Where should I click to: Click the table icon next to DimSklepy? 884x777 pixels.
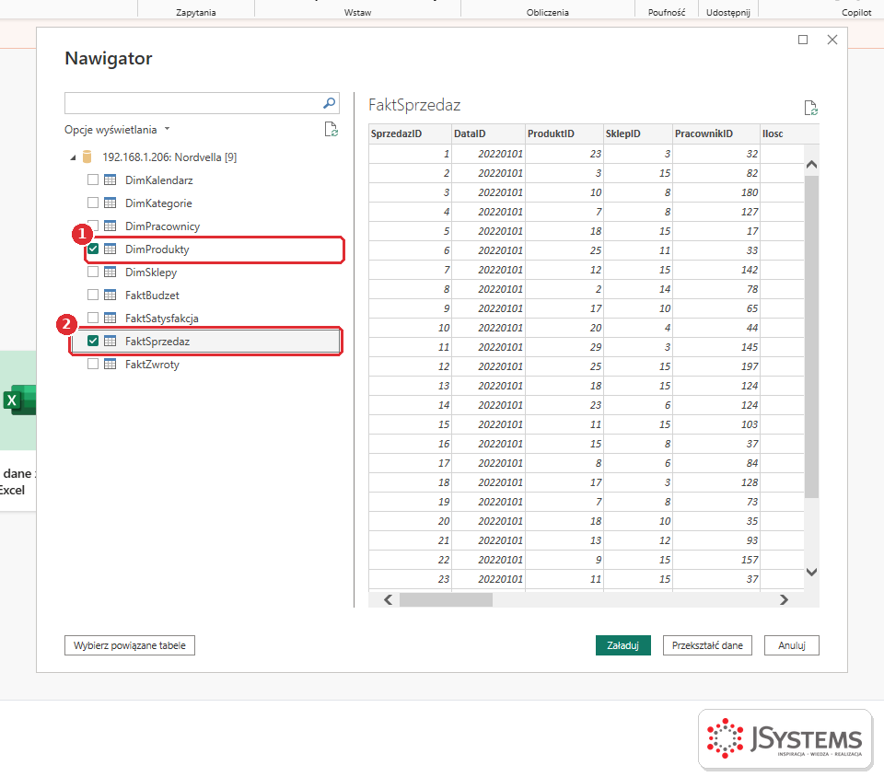[x=110, y=273]
